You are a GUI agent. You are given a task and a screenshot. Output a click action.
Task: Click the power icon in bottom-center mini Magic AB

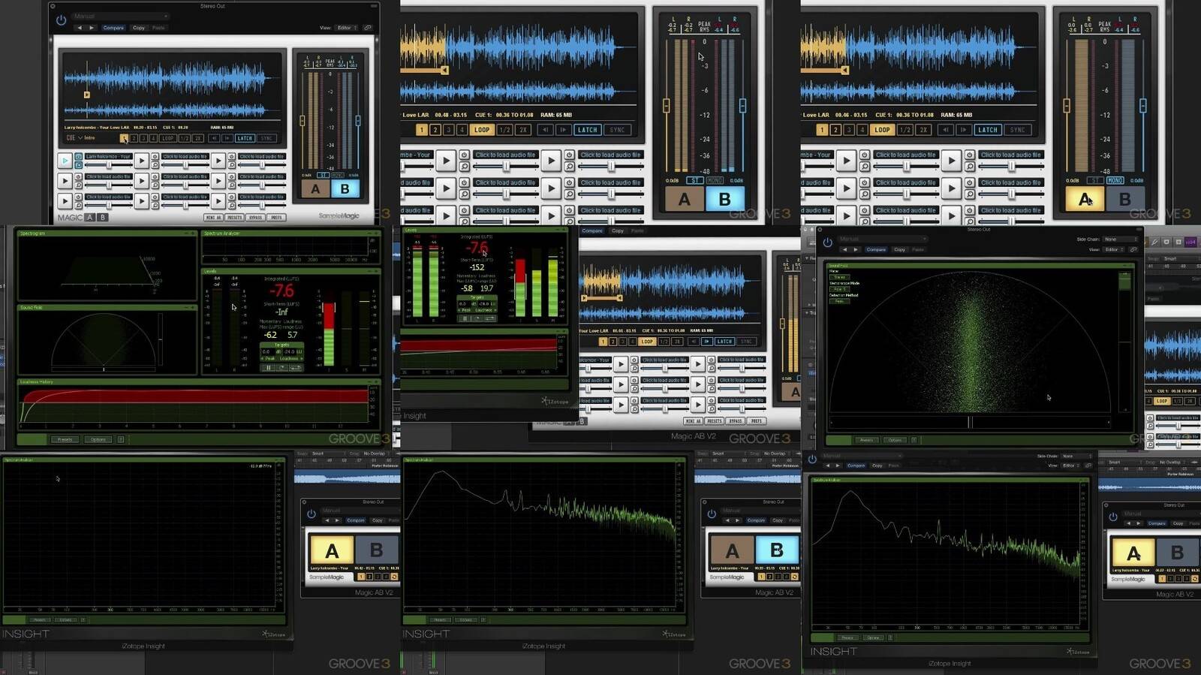coord(712,514)
